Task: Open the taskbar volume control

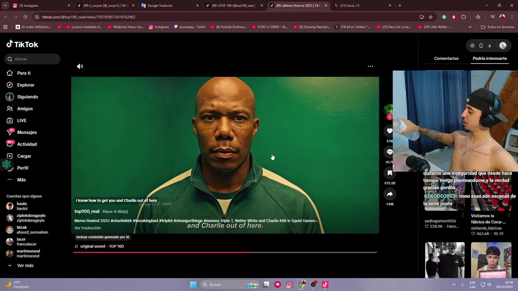Action: [489, 285]
